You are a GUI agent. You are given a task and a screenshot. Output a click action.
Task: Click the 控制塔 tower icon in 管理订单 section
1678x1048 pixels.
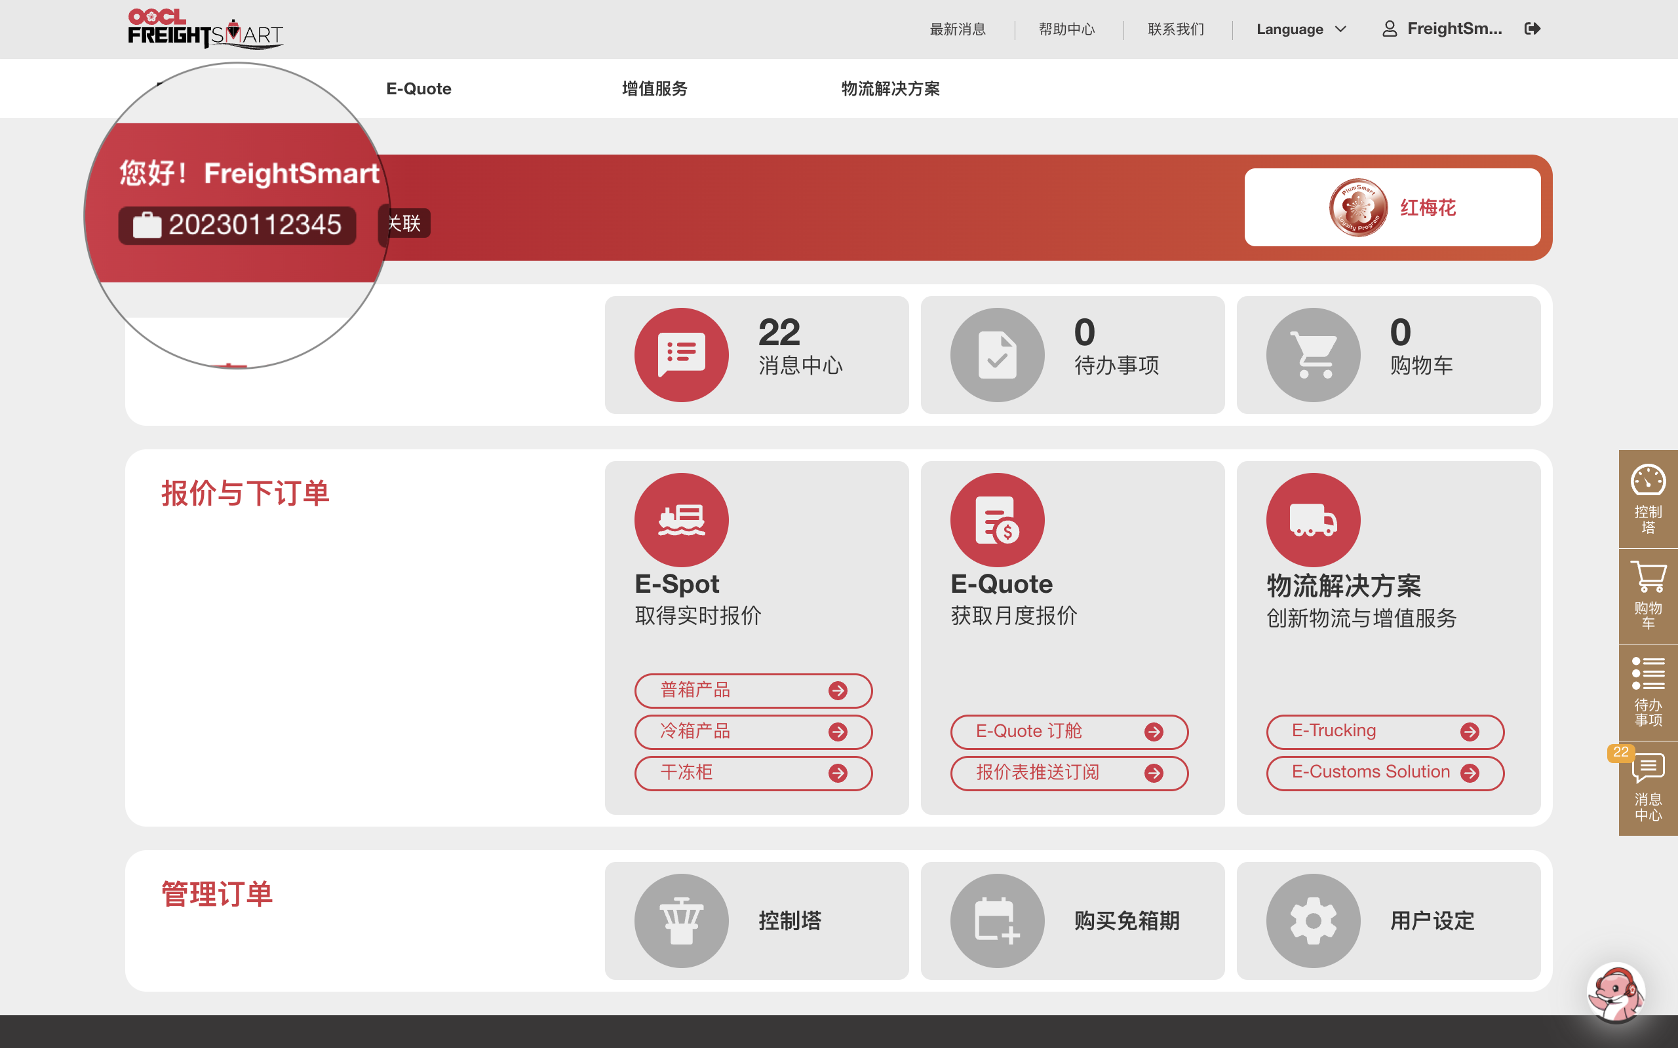682,920
